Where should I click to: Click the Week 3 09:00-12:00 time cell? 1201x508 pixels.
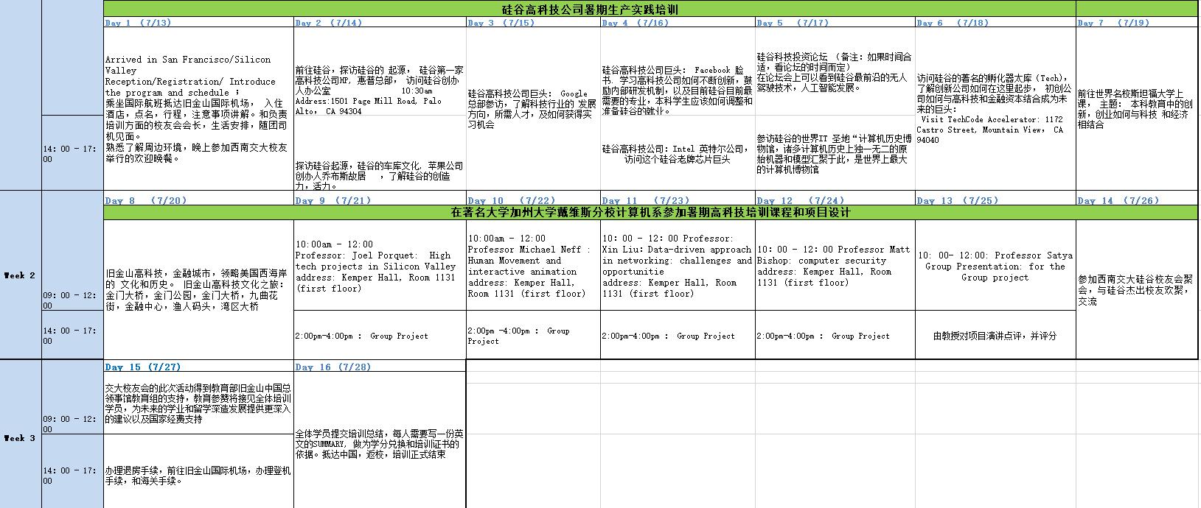point(72,419)
